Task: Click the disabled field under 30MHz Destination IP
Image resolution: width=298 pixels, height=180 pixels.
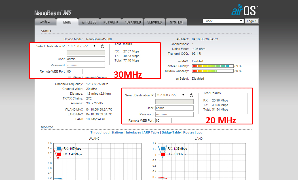Action: click(x=86, y=53)
